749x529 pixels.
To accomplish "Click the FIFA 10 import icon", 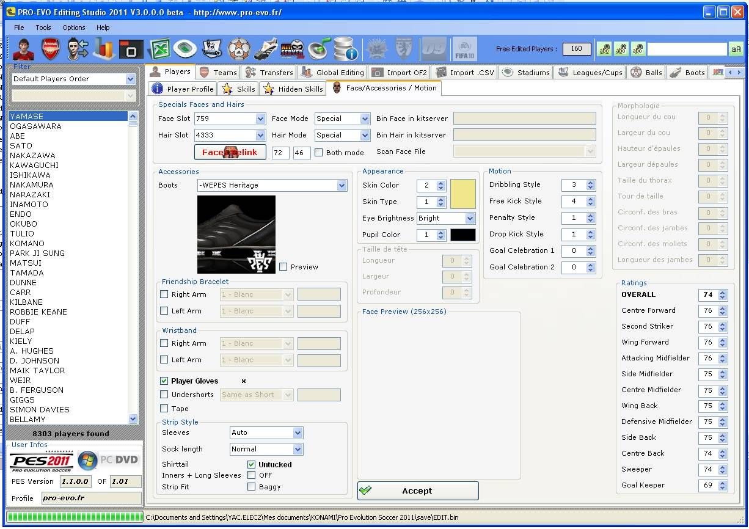I will 464,48.
